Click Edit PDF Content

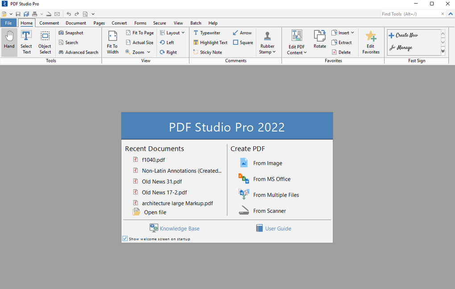coord(296,41)
